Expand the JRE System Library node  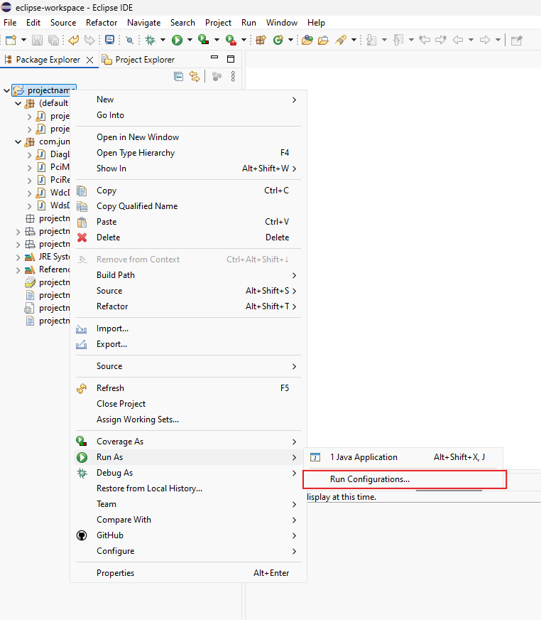18,257
